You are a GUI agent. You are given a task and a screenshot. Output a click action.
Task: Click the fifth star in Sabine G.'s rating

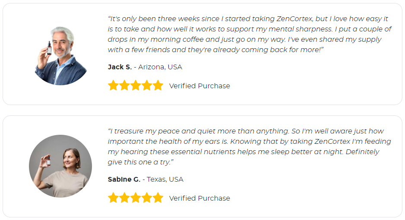[x=158, y=198]
